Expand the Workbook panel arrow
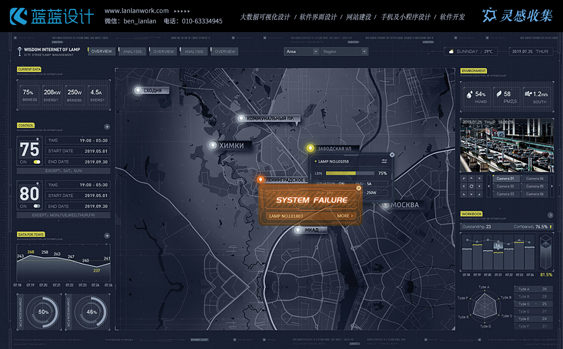The width and height of the screenshot is (563, 349). 550,215
